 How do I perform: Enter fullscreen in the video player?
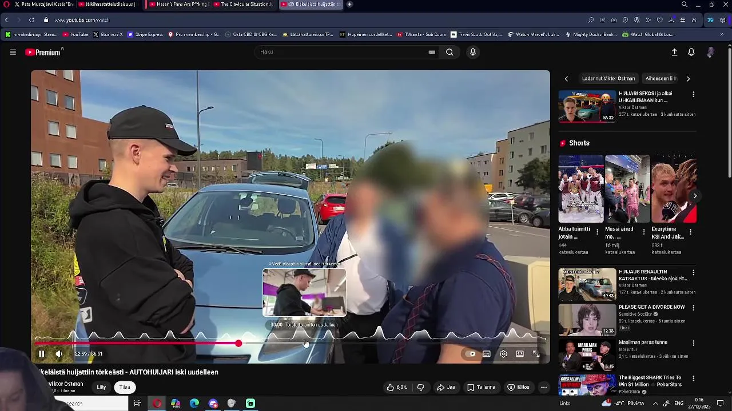tap(536, 354)
